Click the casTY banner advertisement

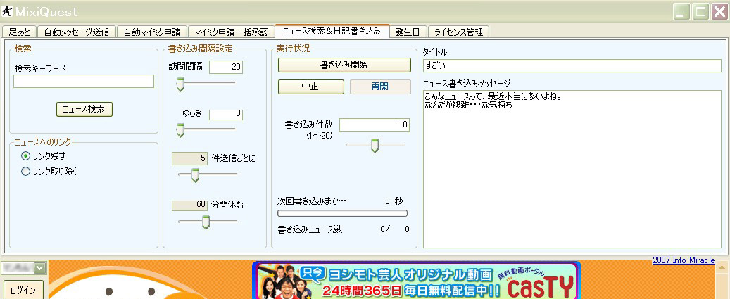pos(416,281)
